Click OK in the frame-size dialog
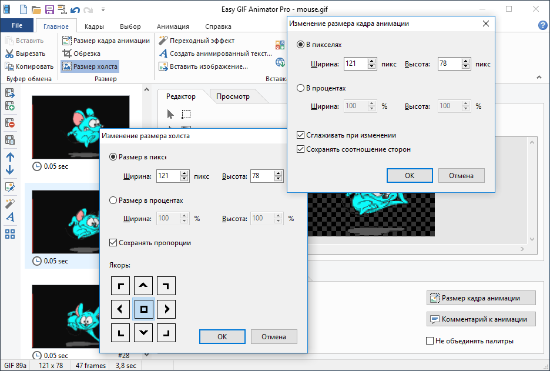550x371 pixels. [410, 175]
